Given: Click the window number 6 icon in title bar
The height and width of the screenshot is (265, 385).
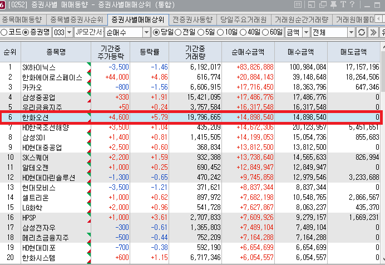Looking at the screenshot, I should pyautogui.click(x=2, y=4).
